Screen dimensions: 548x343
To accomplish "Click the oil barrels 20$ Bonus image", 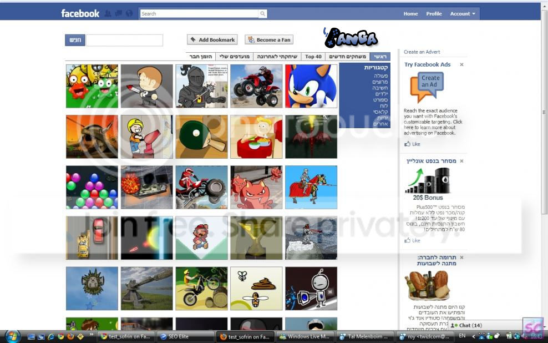I will [x=428, y=184].
